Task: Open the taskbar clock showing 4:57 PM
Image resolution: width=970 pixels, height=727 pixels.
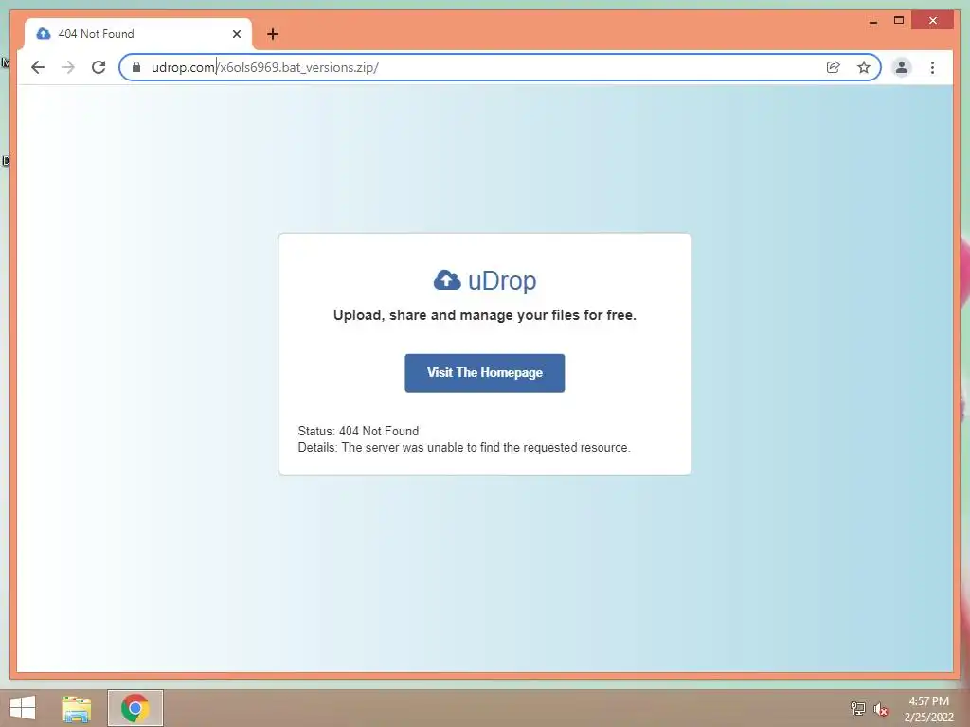Action: point(928,709)
